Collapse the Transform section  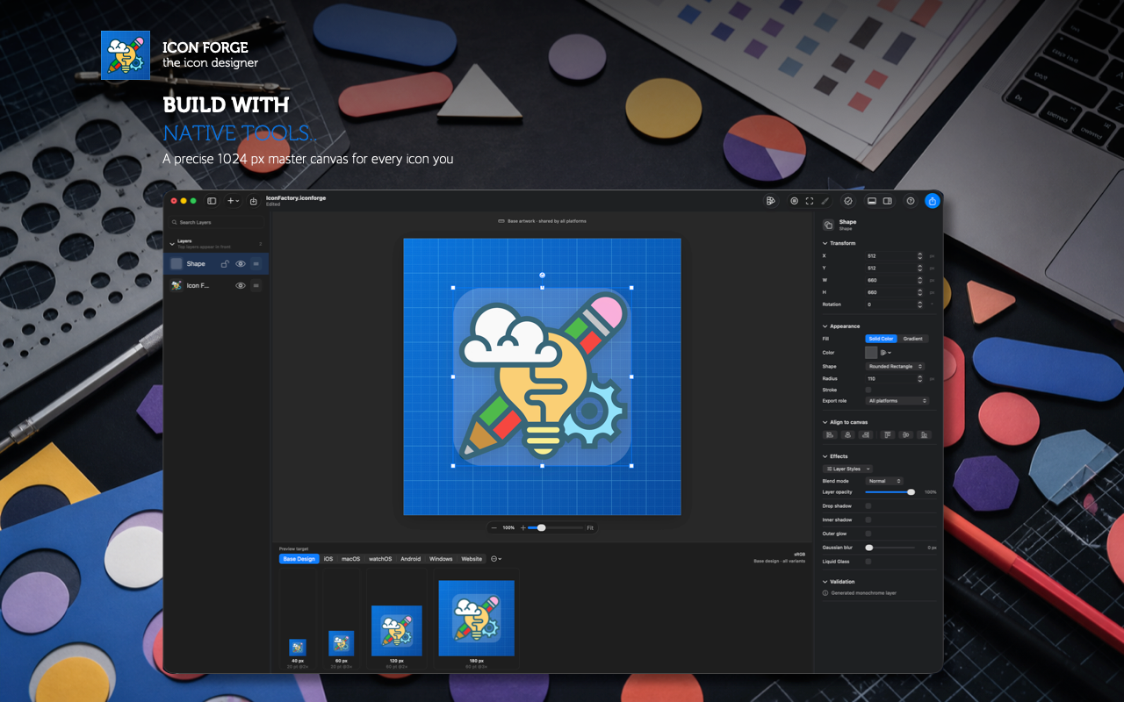825,243
